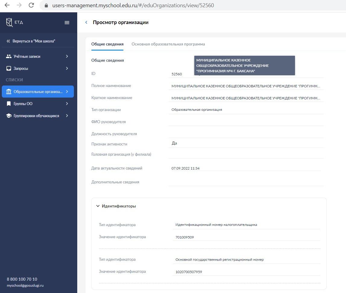Click the padlock site security icon
The width and height of the screenshot is (346, 293).
46,5
